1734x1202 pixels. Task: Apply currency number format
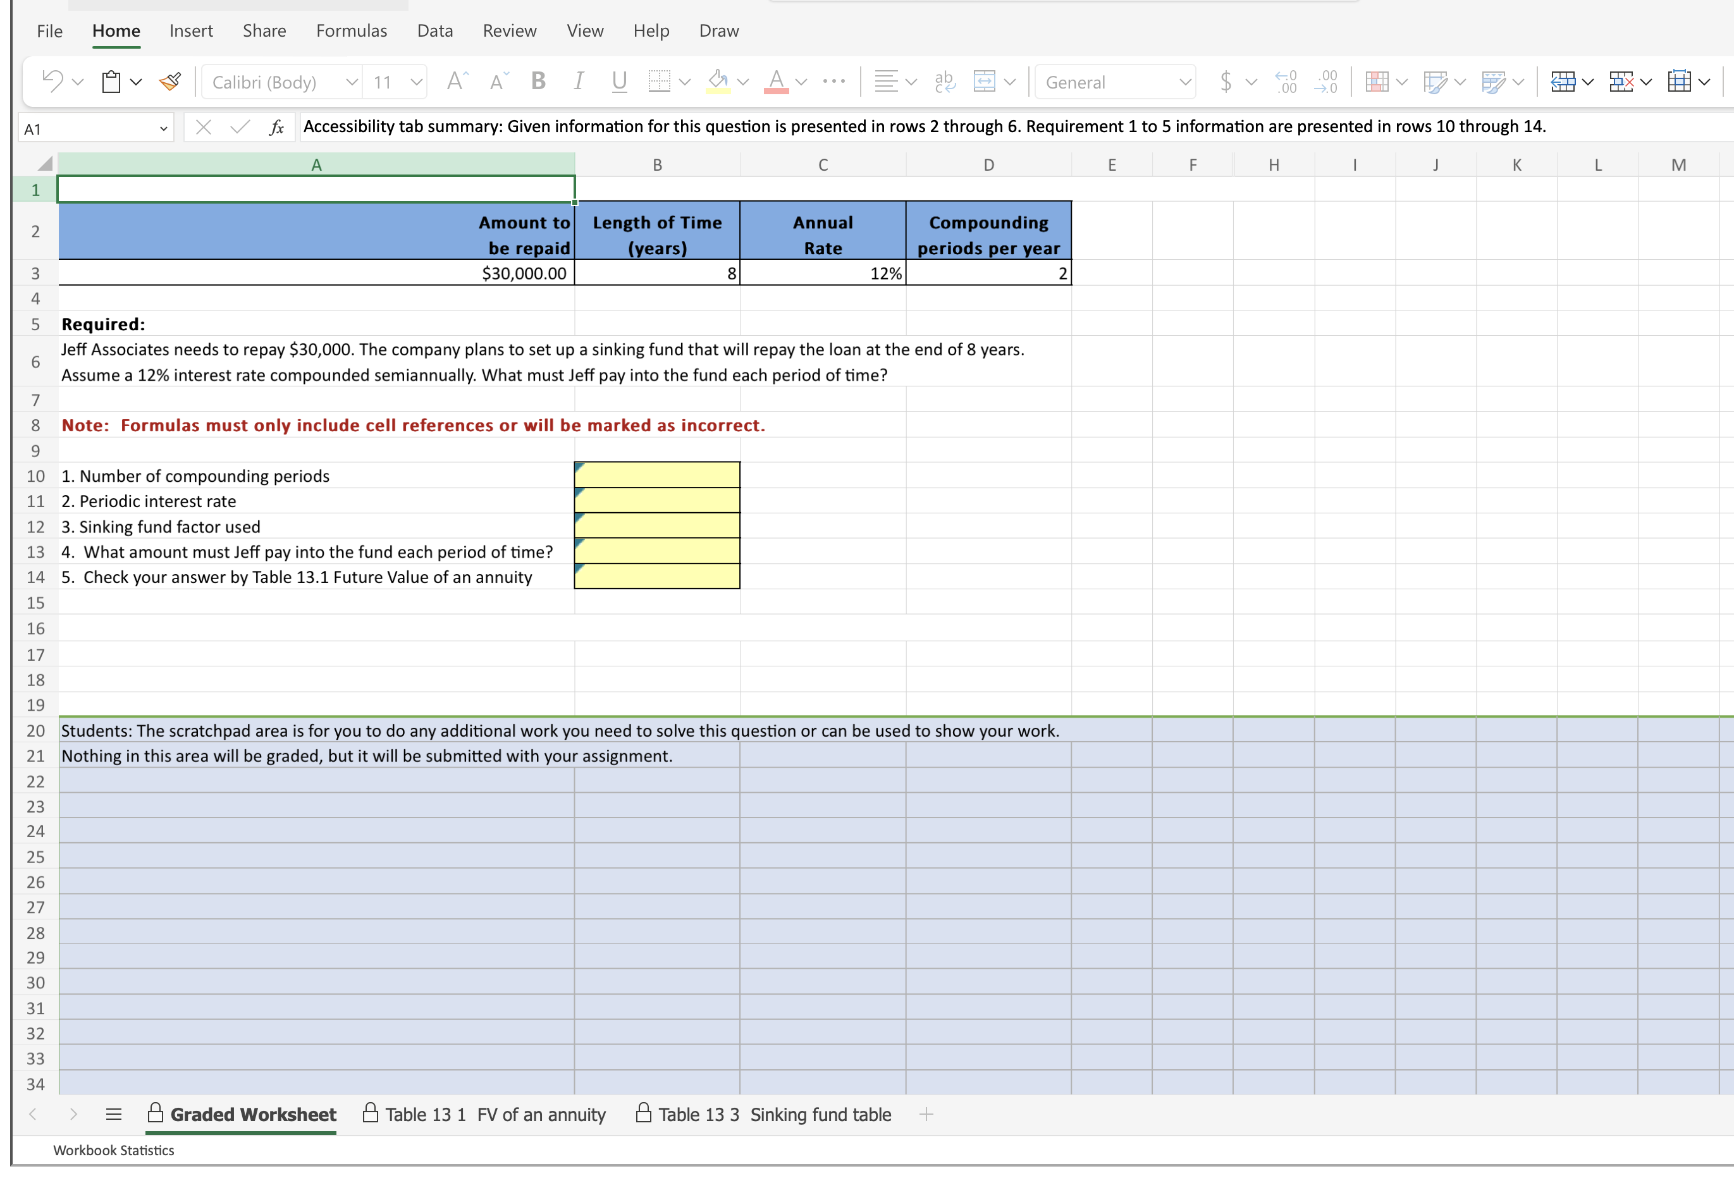click(1226, 82)
